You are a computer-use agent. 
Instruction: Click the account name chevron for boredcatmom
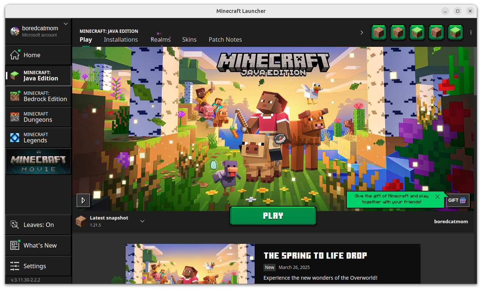click(66, 24)
